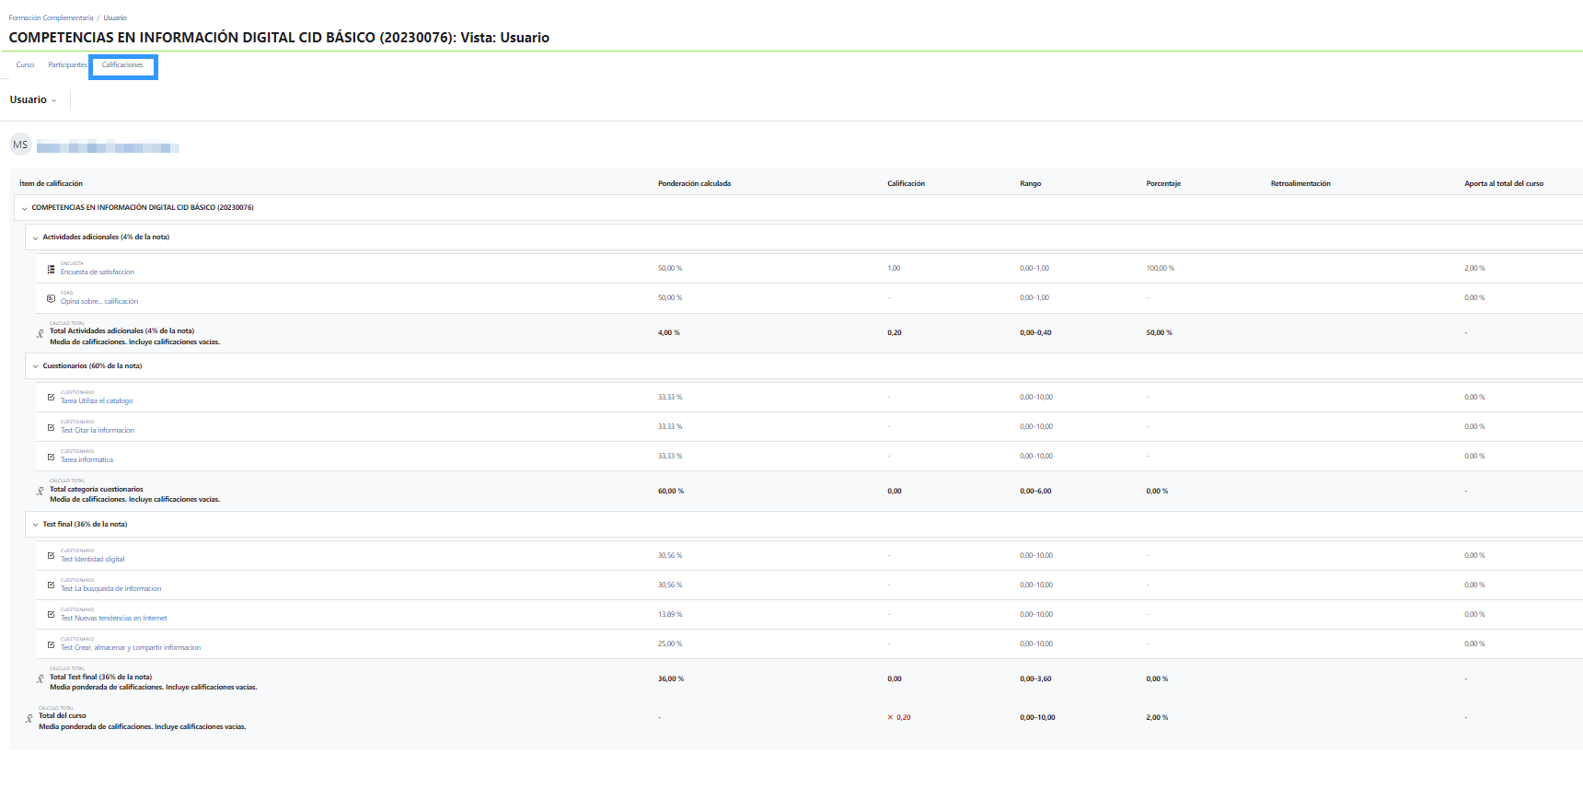1583x788 pixels.
Task: Switch to the Curso tab
Action: tap(25, 65)
